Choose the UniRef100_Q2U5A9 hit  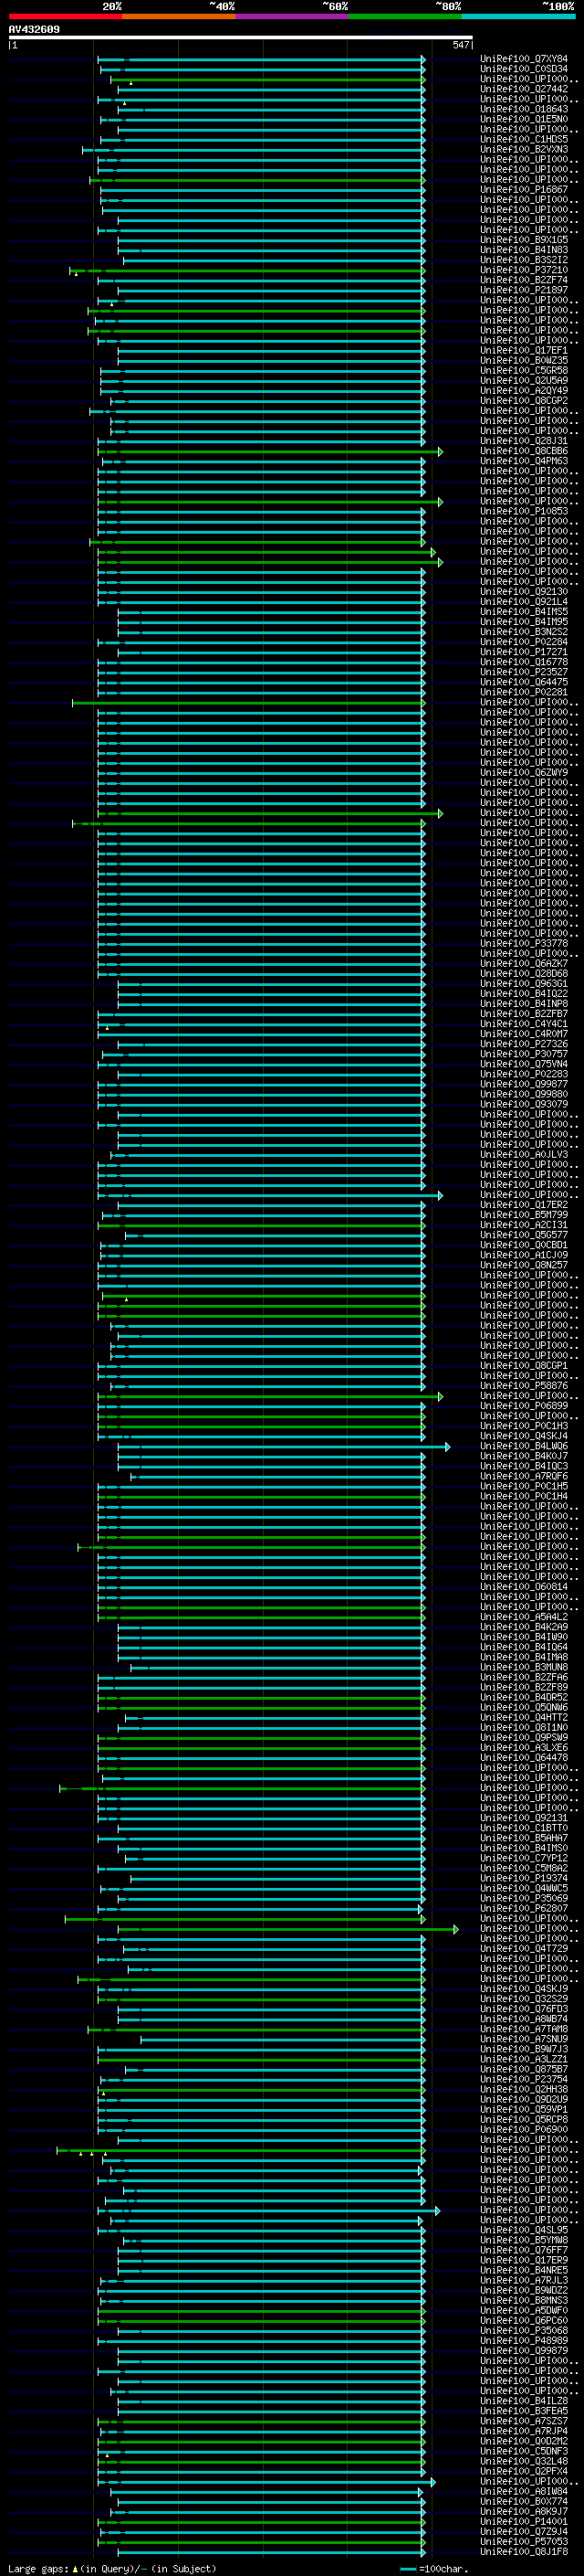click(x=524, y=380)
